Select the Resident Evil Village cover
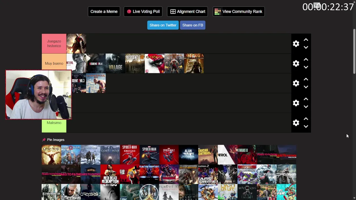 115,63
